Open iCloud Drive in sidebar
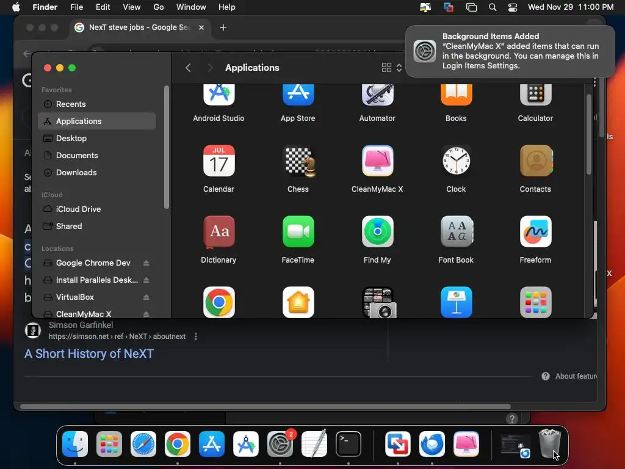 point(96,209)
